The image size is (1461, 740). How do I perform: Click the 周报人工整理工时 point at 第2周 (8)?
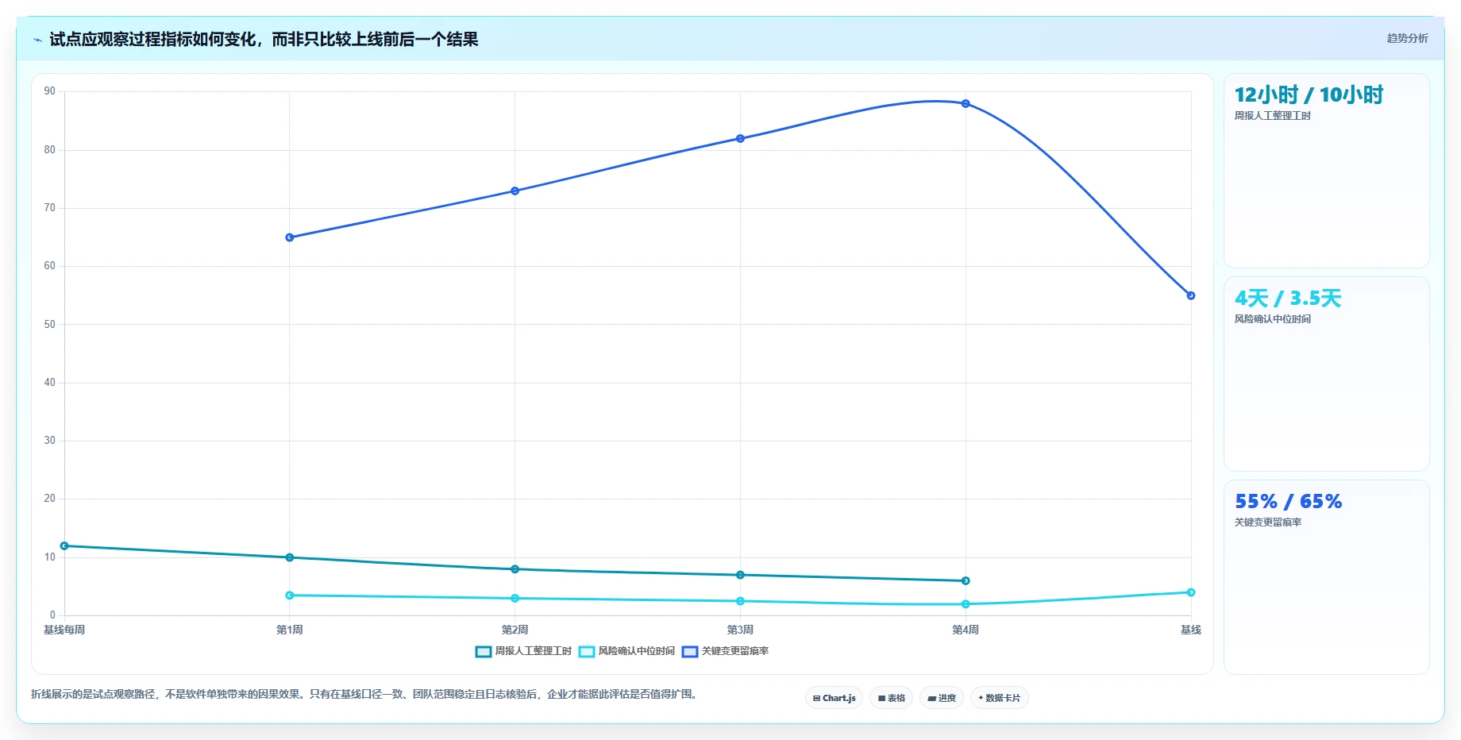click(x=515, y=569)
